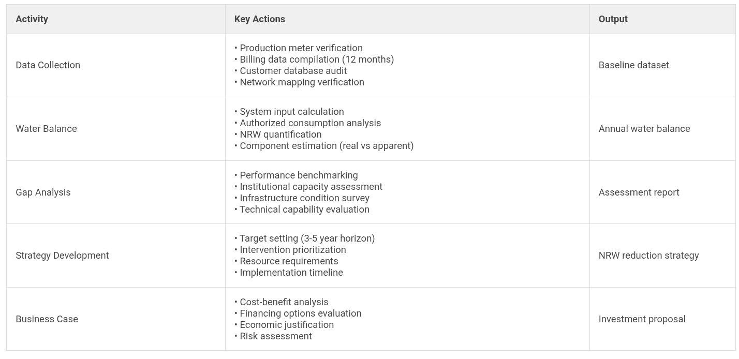Image resolution: width=739 pixels, height=359 pixels.
Task: Click the Performance benchmarking bullet text
Action: coord(299,175)
